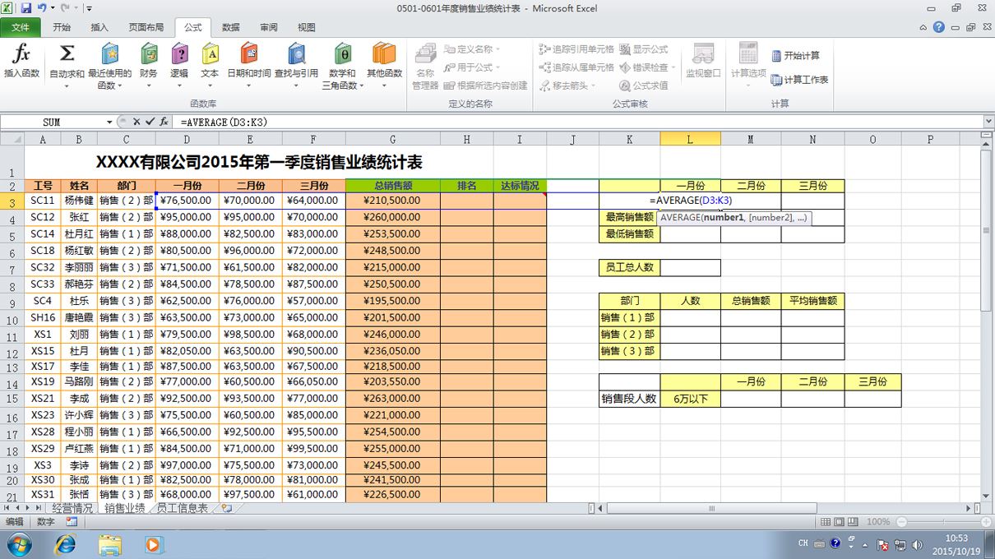
Task: Expand the Name Box dropdown arrow
Action: pos(109,122)
